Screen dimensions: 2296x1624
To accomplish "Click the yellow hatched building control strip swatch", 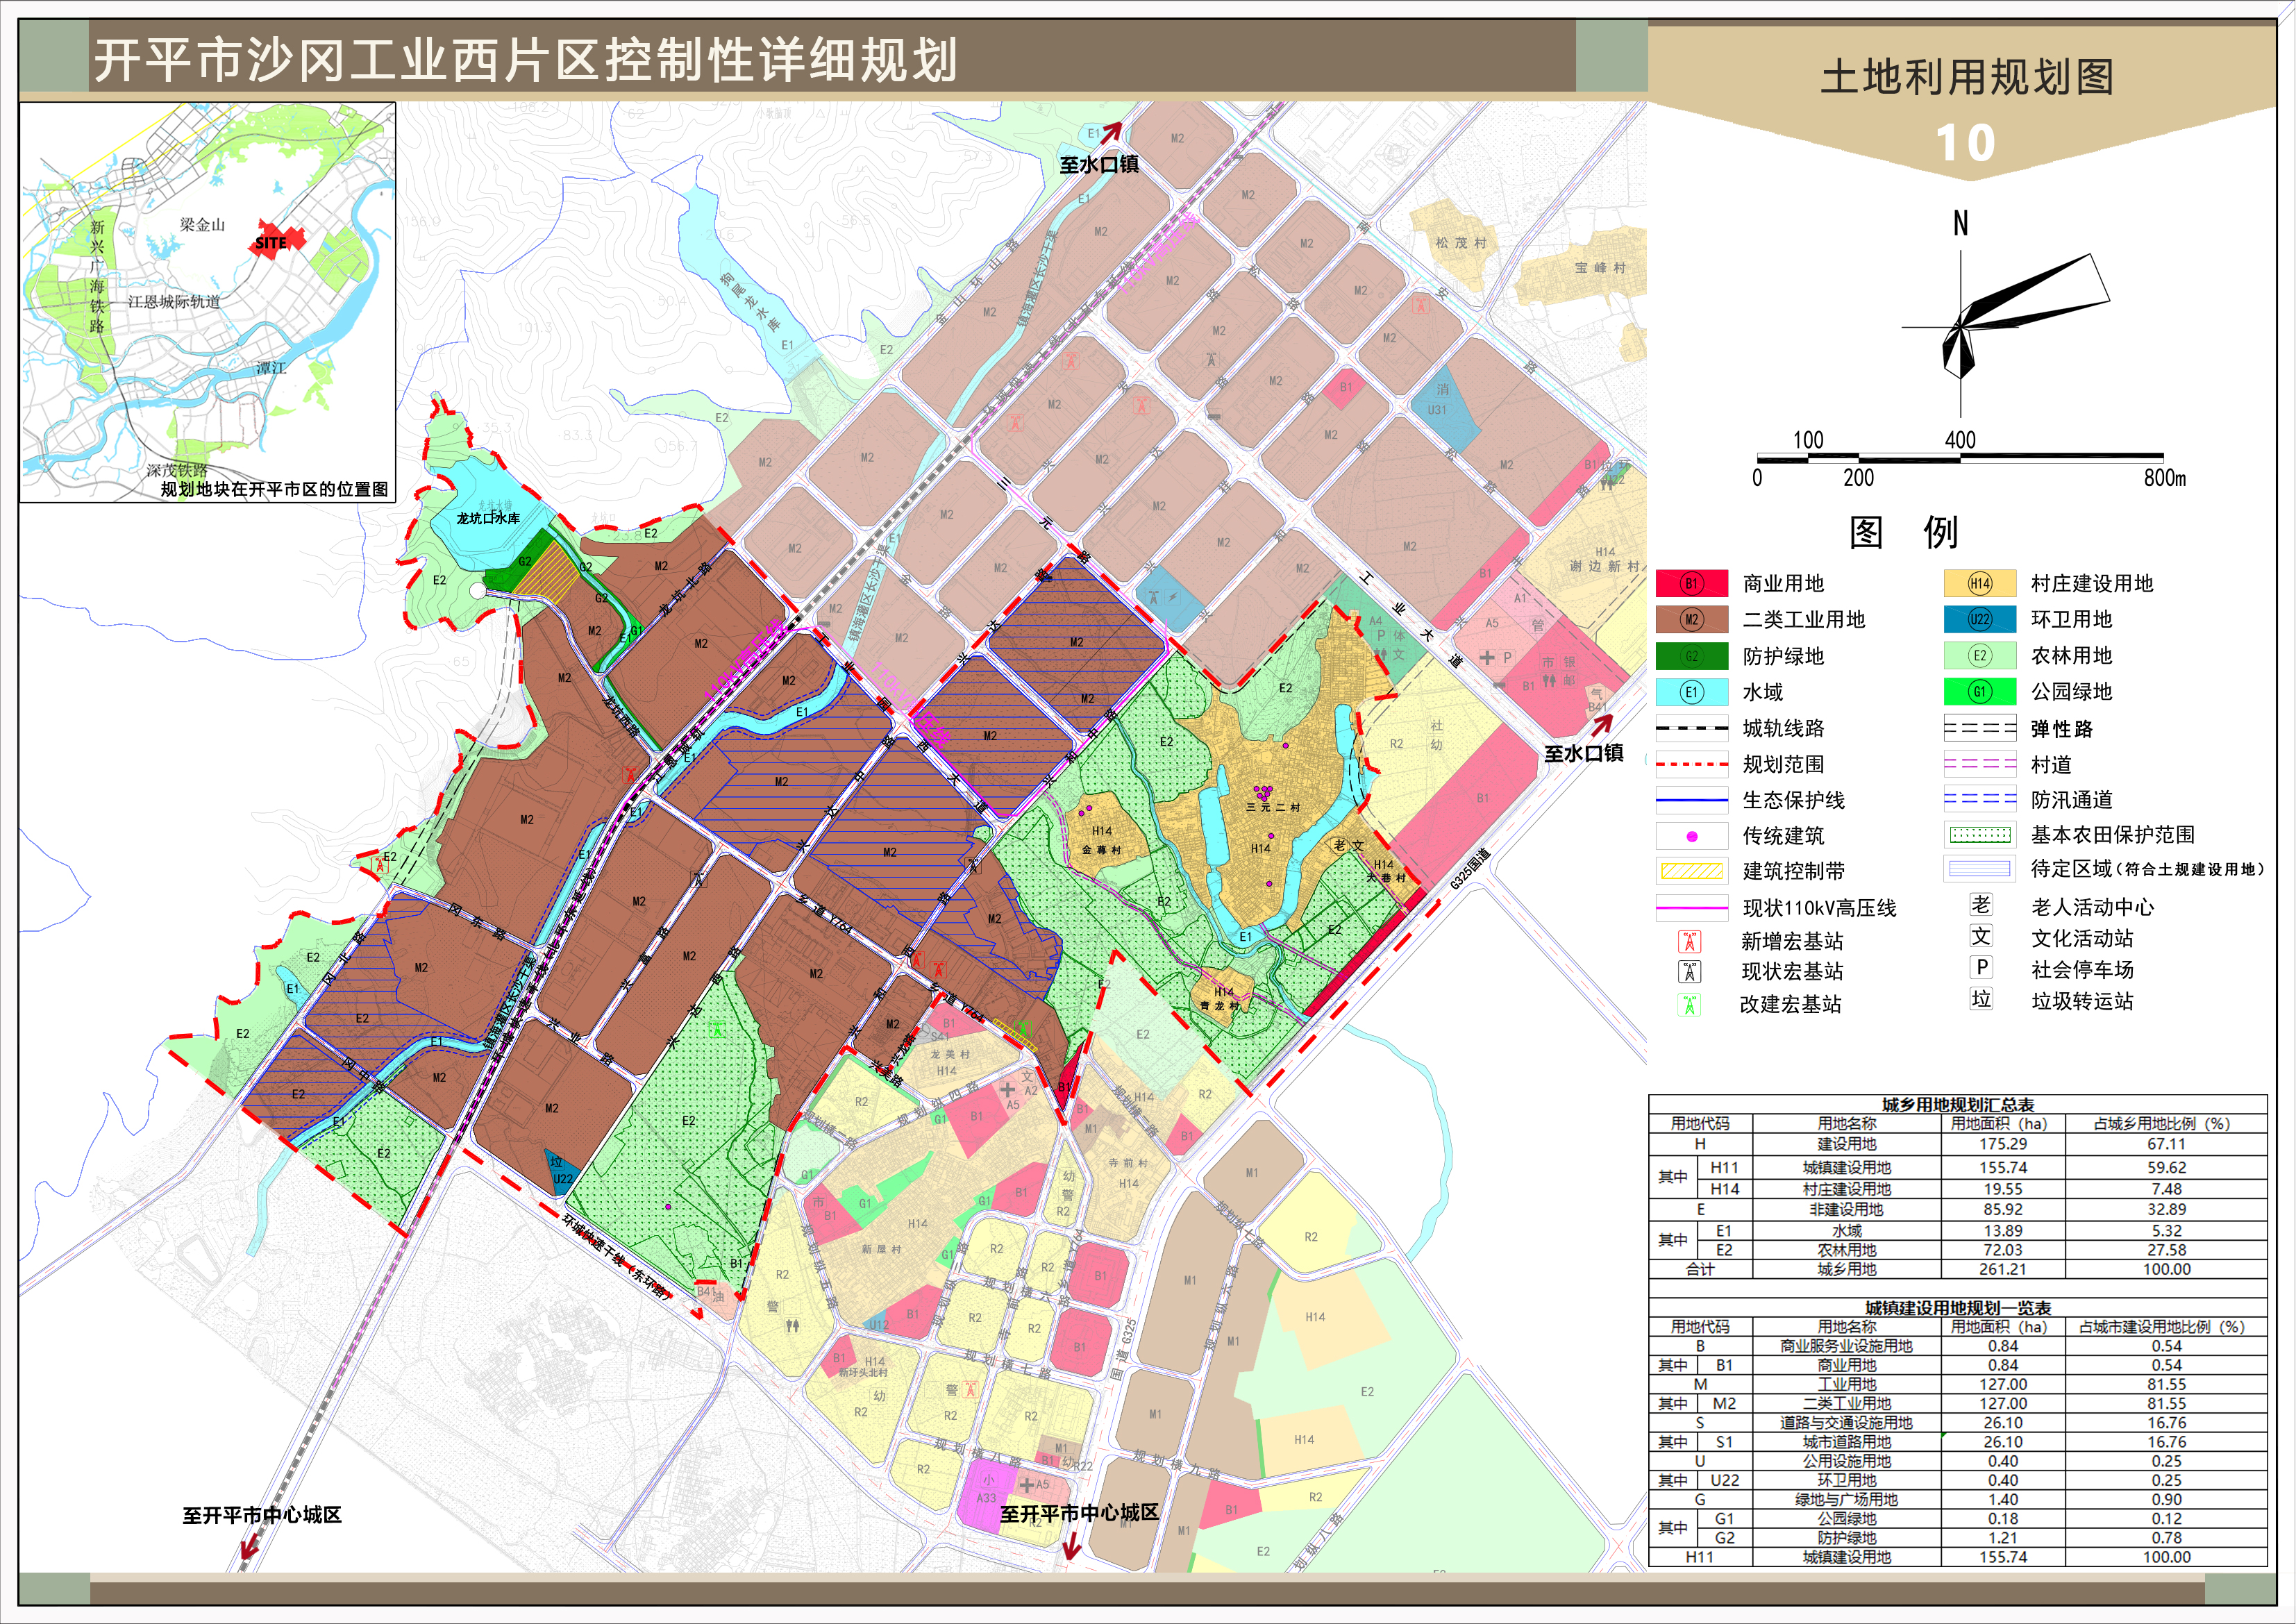I will click(1691, 871).
